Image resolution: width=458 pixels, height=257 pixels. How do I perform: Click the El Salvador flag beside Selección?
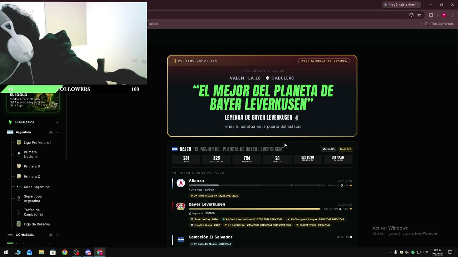click(x=181, y=240)
